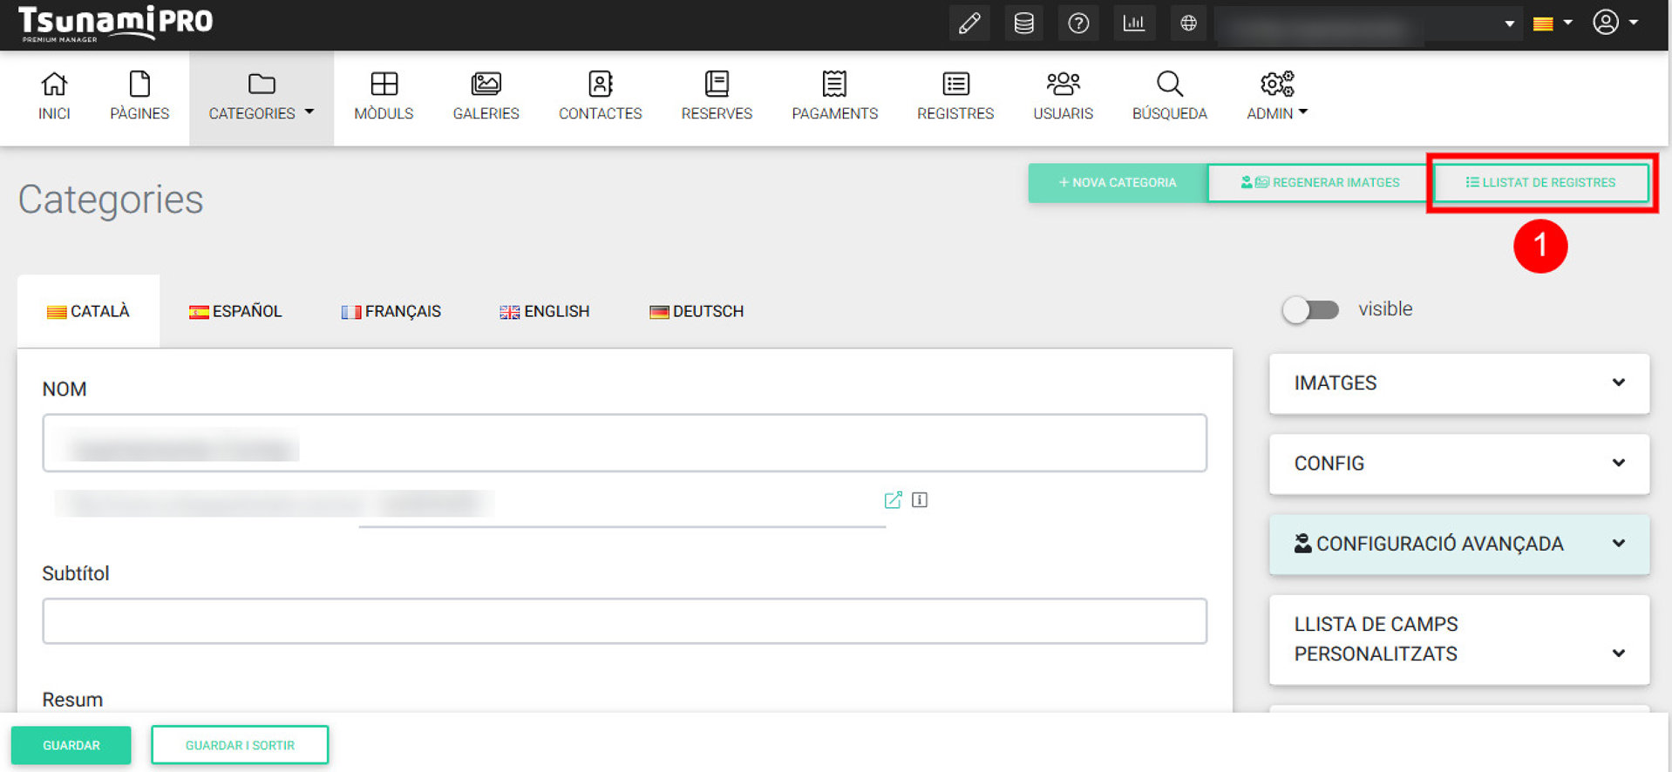Click the Guardar button
The image size is (1672, 772).
[71, 746]
